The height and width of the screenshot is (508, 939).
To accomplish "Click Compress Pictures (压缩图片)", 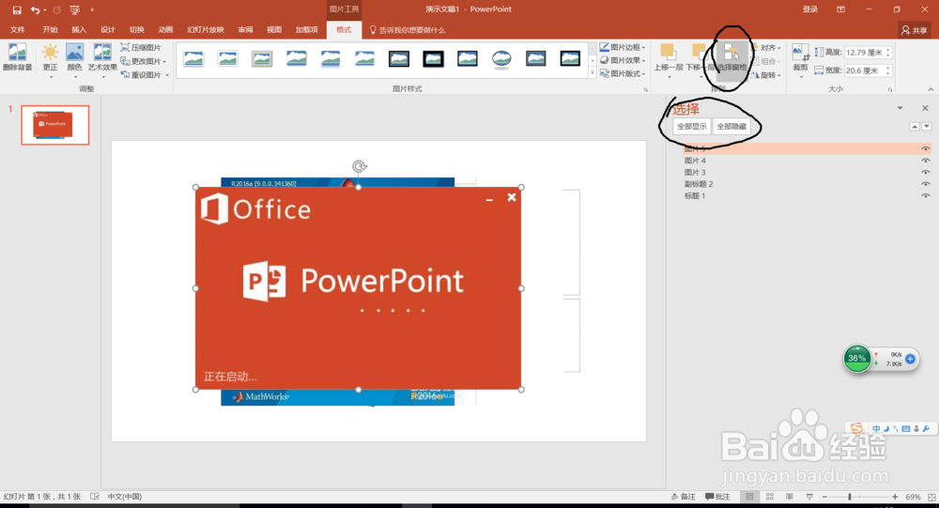I will click(142, 47).
